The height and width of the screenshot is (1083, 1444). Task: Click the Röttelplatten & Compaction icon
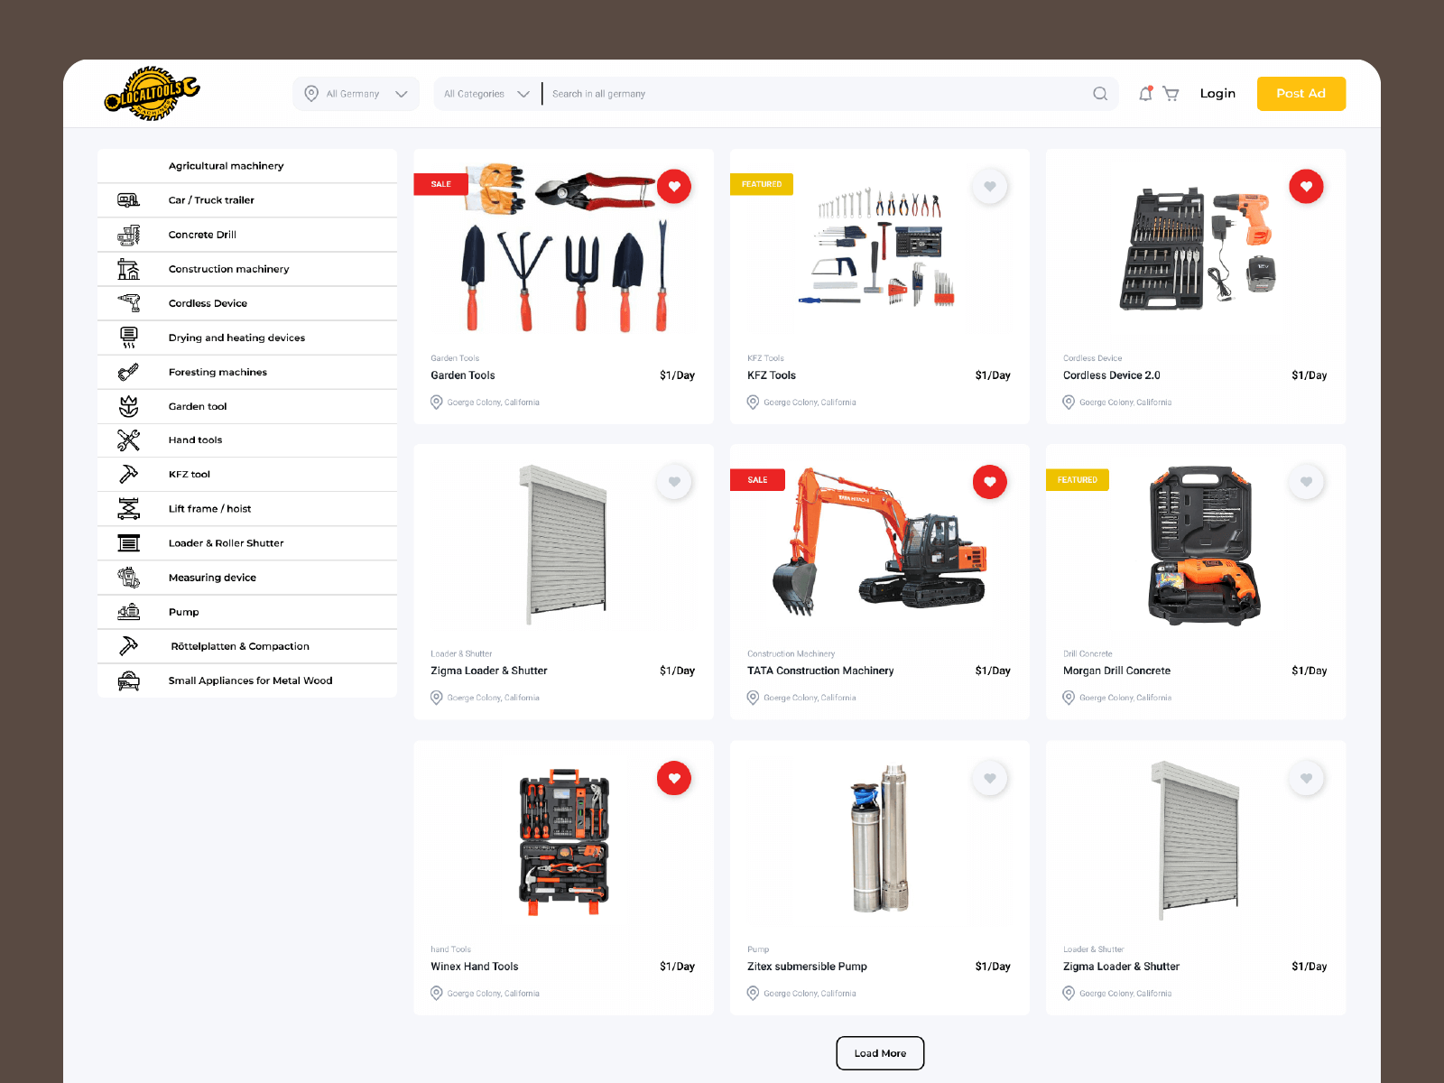(129, 646)
